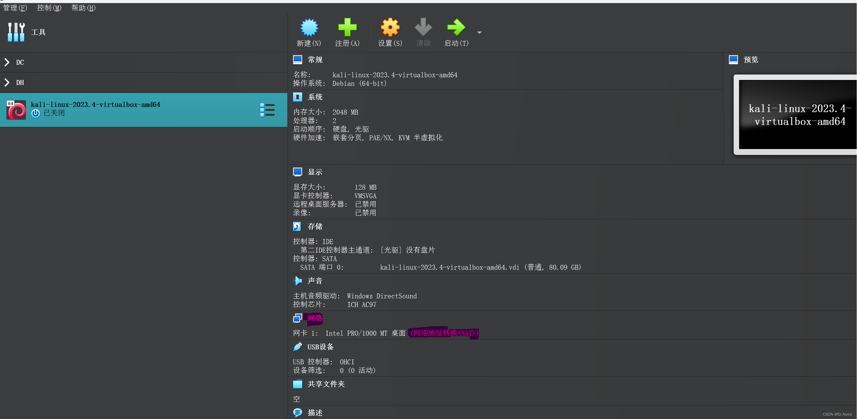Click the kali-linux .vdi disk entry
This screenshot has width=857, height=419.
pos(480,267)
